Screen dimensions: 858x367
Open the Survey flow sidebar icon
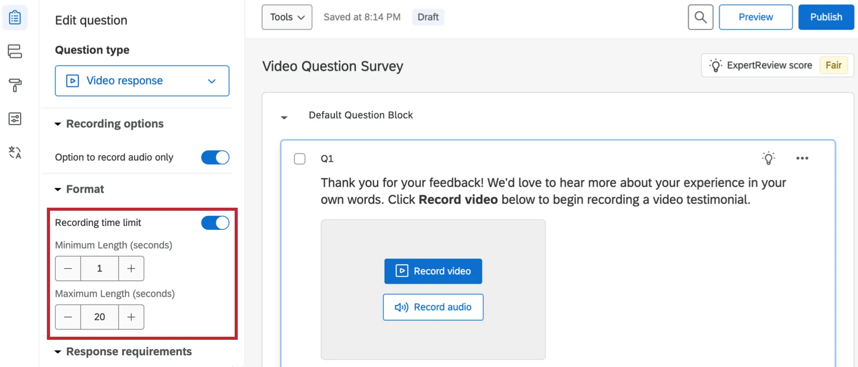click(x=15, y=51)
